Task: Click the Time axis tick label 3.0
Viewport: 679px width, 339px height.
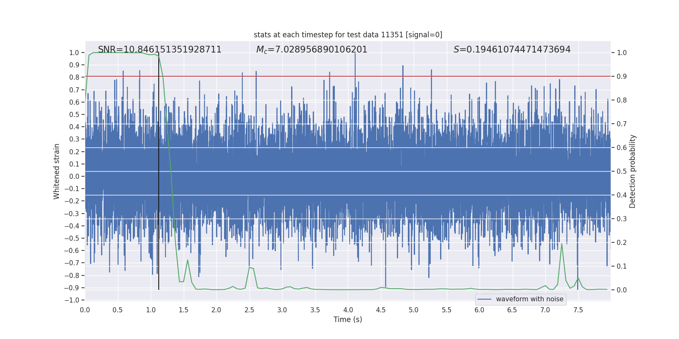Action: (x=282, y=310)
